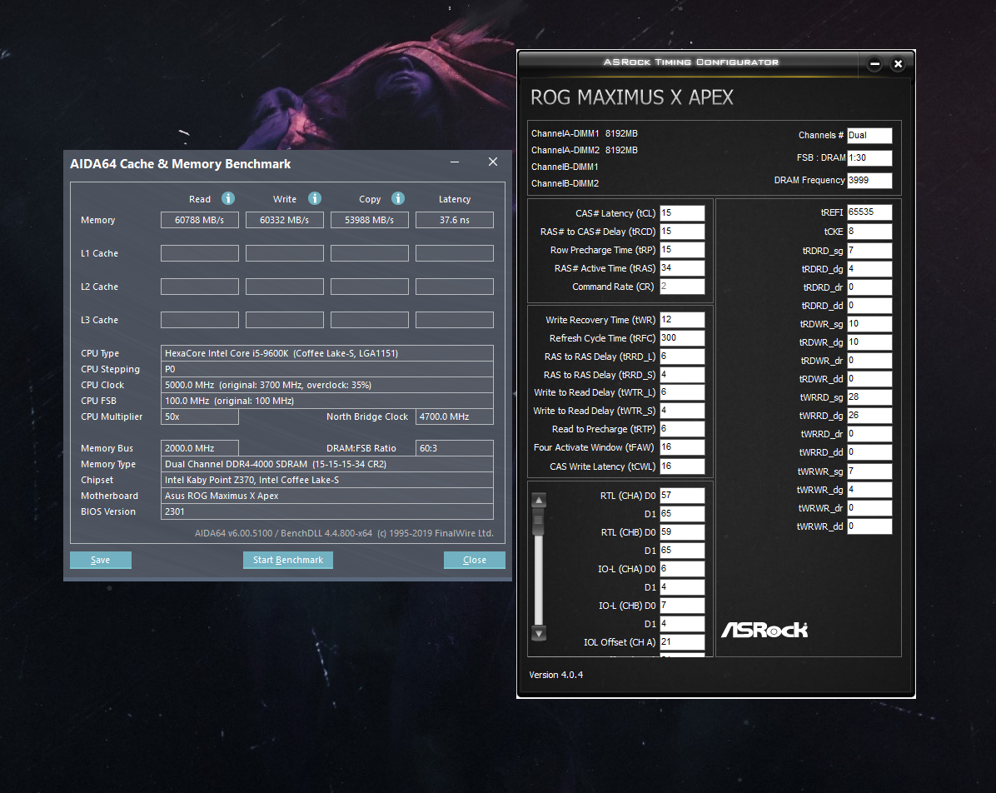The width and height of the screenshot is (996, 793).
Task: Select the tWRRD_sg field showing 28
Action: [x=869, y=397]
